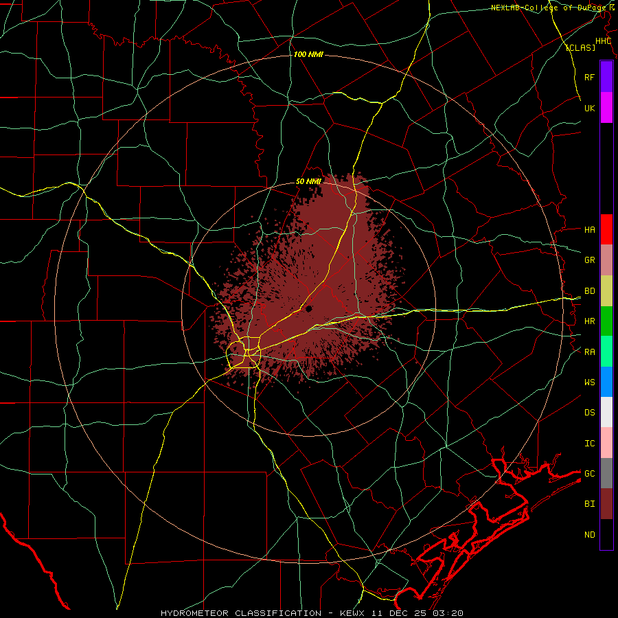Click the HA legend label
Image resolution: width=618 pixels, height=618 pixels.
589,230
